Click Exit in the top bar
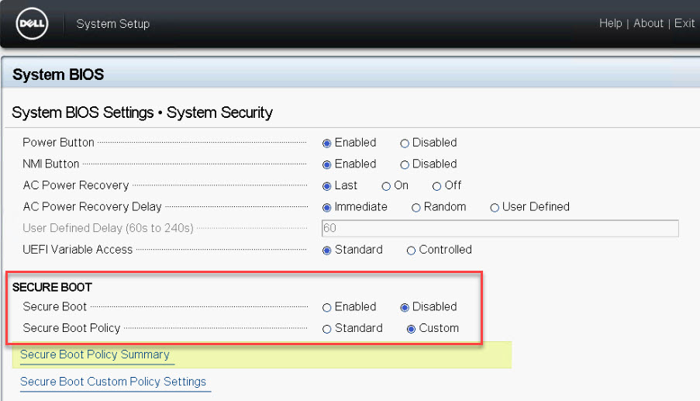This screenshot has height=401, width=700. (x=684, y=23)
